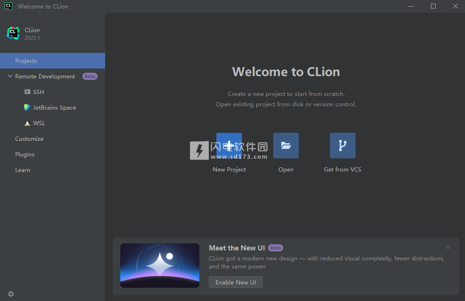Collapse the Remote Development section
The height and width of the screenshot is (301, 465).
(10, 76)
